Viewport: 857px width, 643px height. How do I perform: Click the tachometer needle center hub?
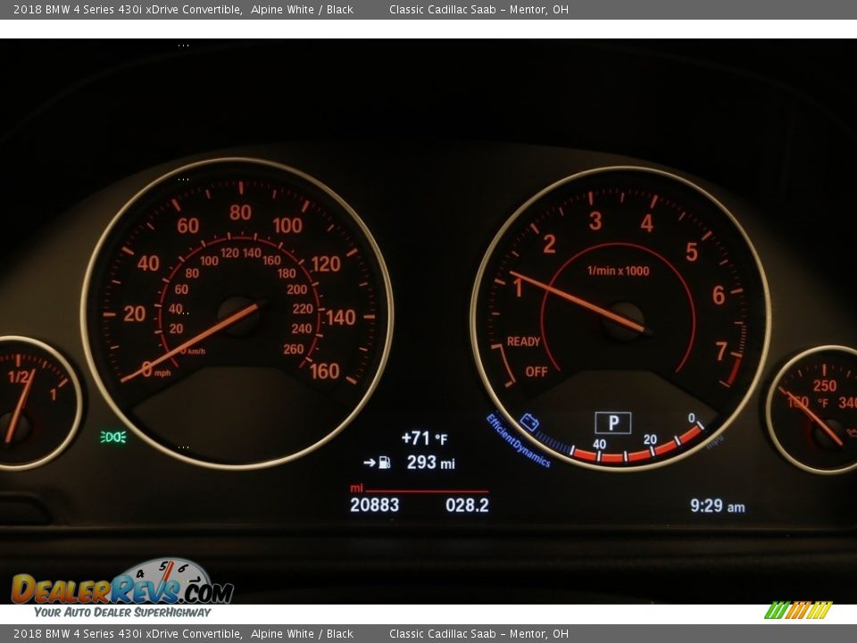pyautogui.click(x=623, y=321)
